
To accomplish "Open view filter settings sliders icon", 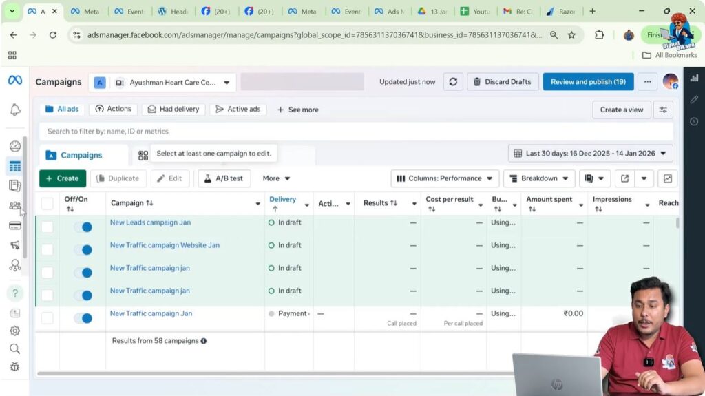I will (663, 110).
